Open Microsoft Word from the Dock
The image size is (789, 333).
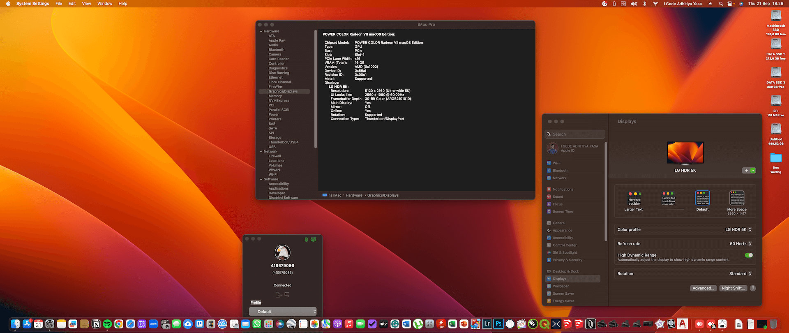[406, 324]
